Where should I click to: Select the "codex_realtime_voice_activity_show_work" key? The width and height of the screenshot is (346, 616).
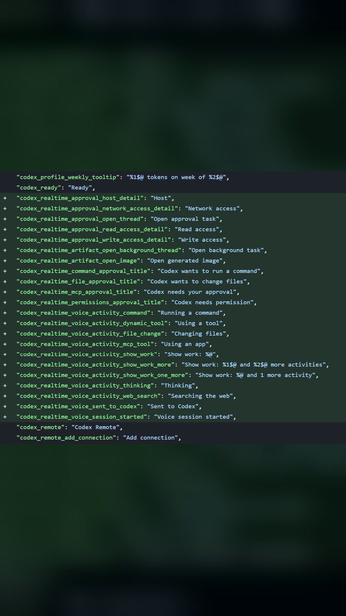pos(87,354)
